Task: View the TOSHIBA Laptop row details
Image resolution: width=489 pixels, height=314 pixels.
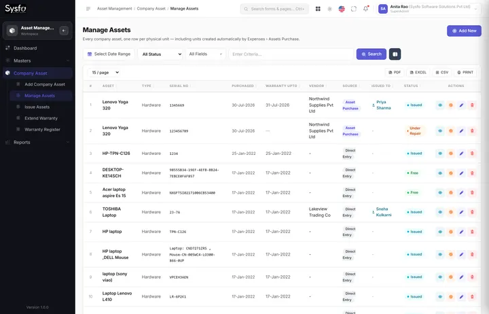Action: [x=440, y=212]
